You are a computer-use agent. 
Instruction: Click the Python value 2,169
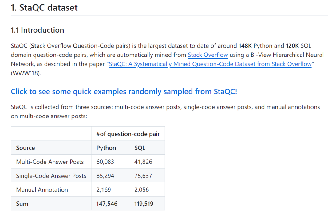pyautogui.click(x=104, y=190)
